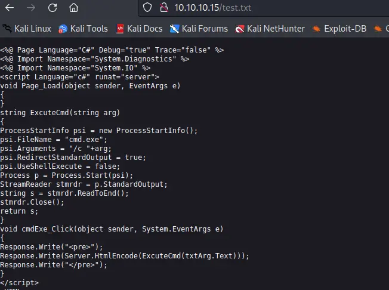Viewport: 389px width, 290px height.
Task: Open the Kali NetHunter bookmark
Action: tap(270, 29)
